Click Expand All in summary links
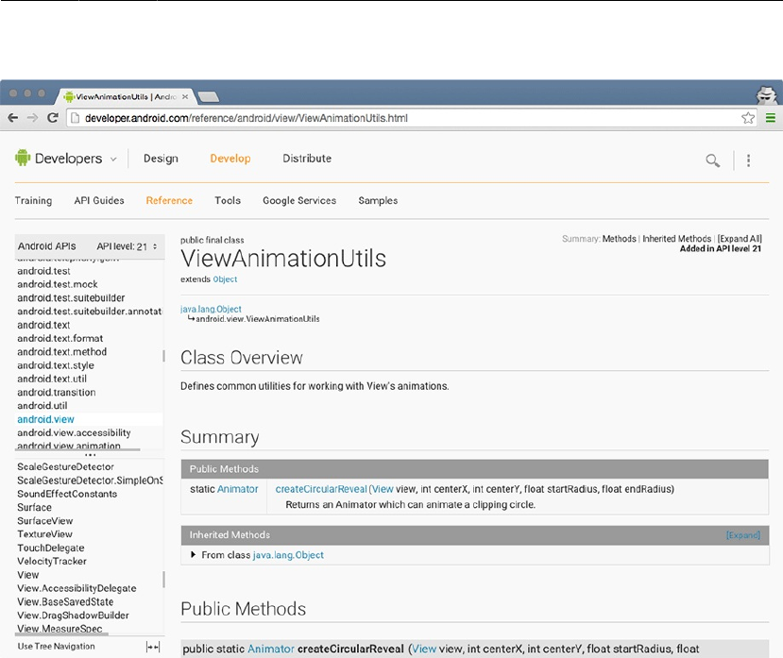 click(x=740, y=239)
